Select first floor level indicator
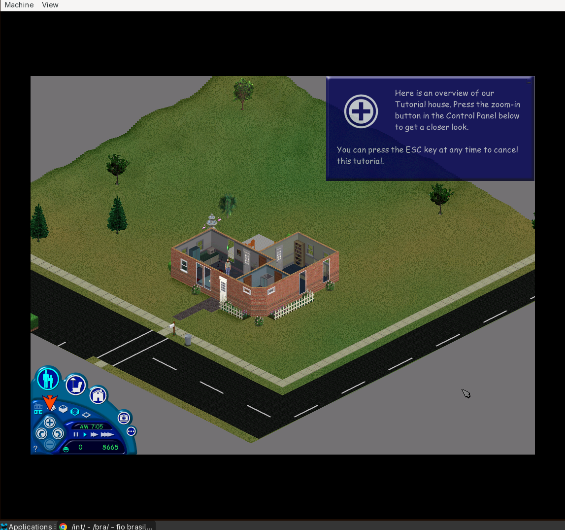 point(38,412)
